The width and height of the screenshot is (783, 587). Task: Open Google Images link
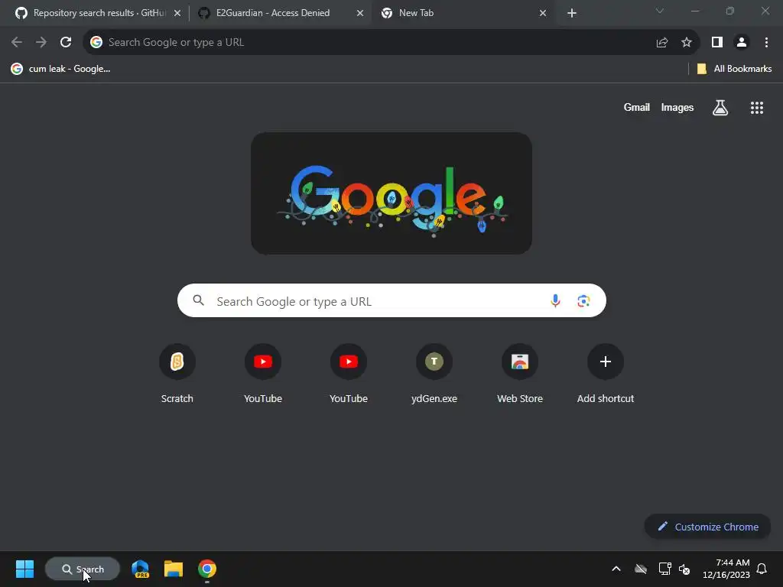tap(677, 107)
